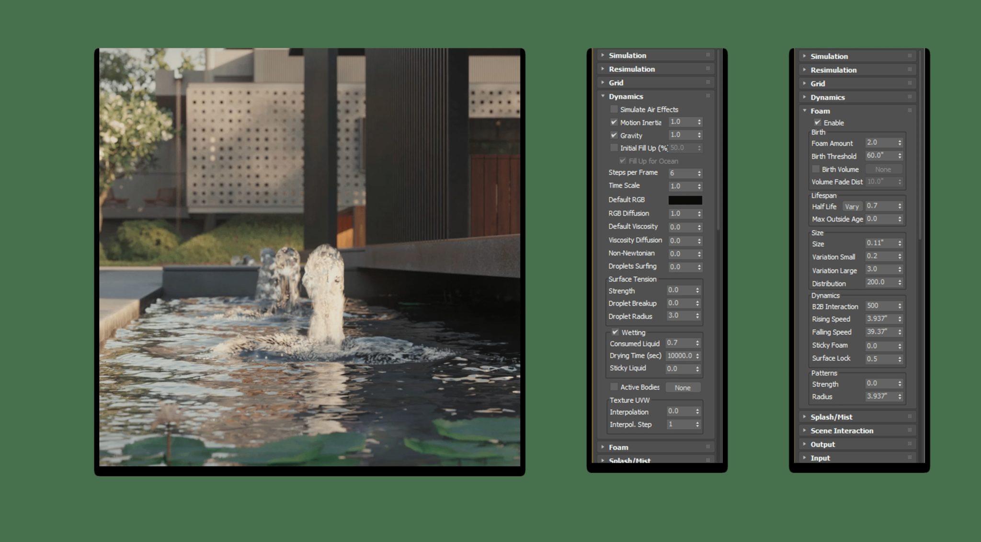The width and height of the screenshot is (981, 542).
Task: Open the Input rollout header
Action: [820, 458]
